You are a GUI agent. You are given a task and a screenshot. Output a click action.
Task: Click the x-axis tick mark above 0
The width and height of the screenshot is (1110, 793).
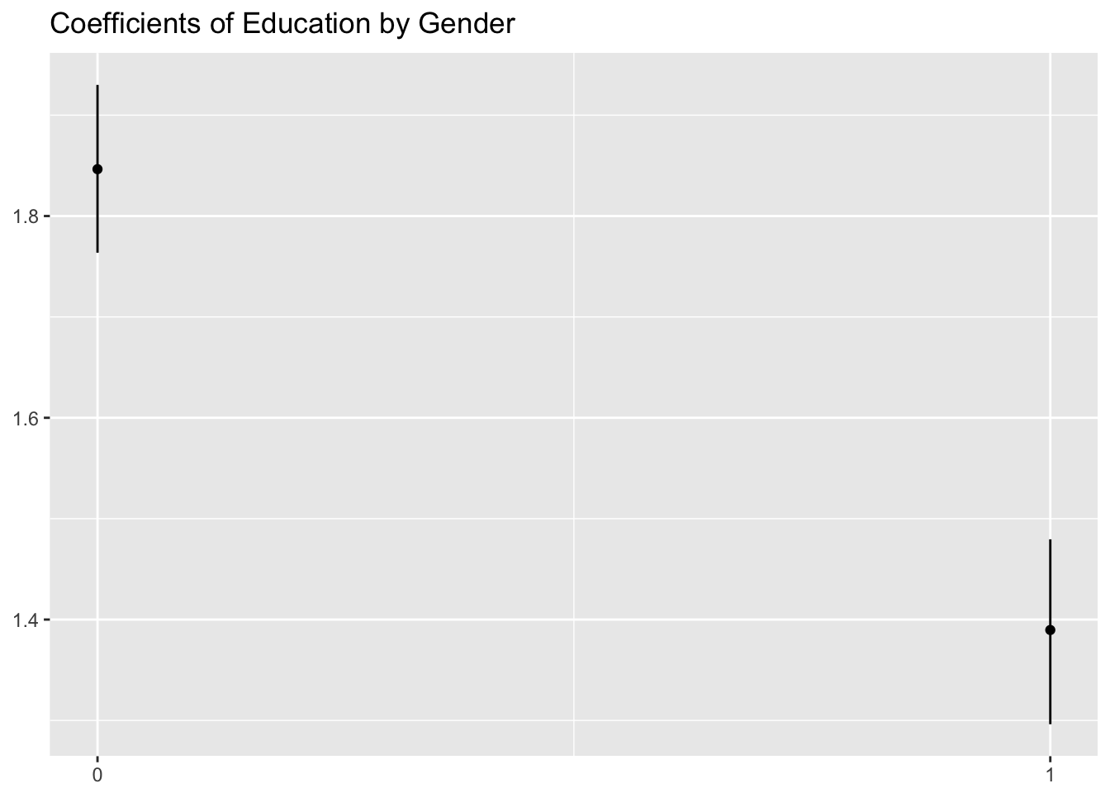click(x=97, y=759)
